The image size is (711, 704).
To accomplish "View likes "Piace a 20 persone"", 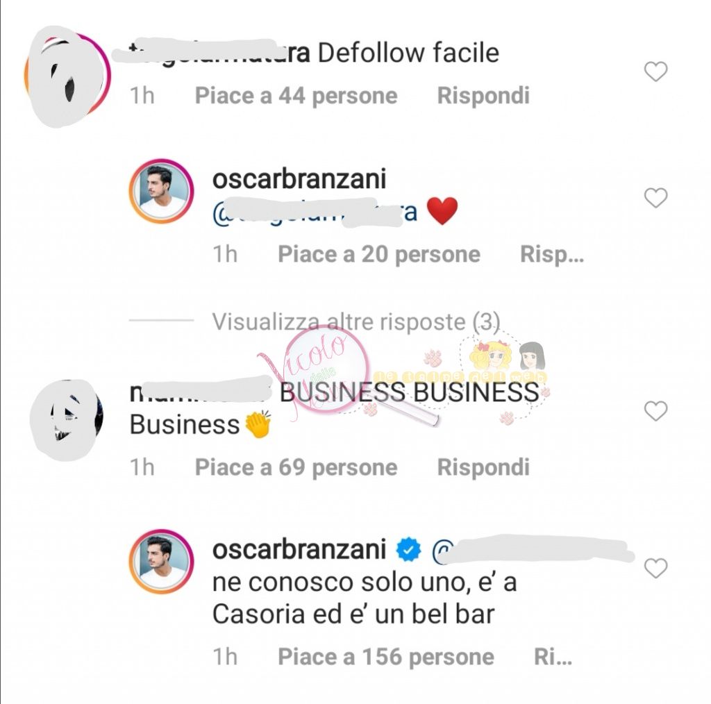I will pos(379,254).
